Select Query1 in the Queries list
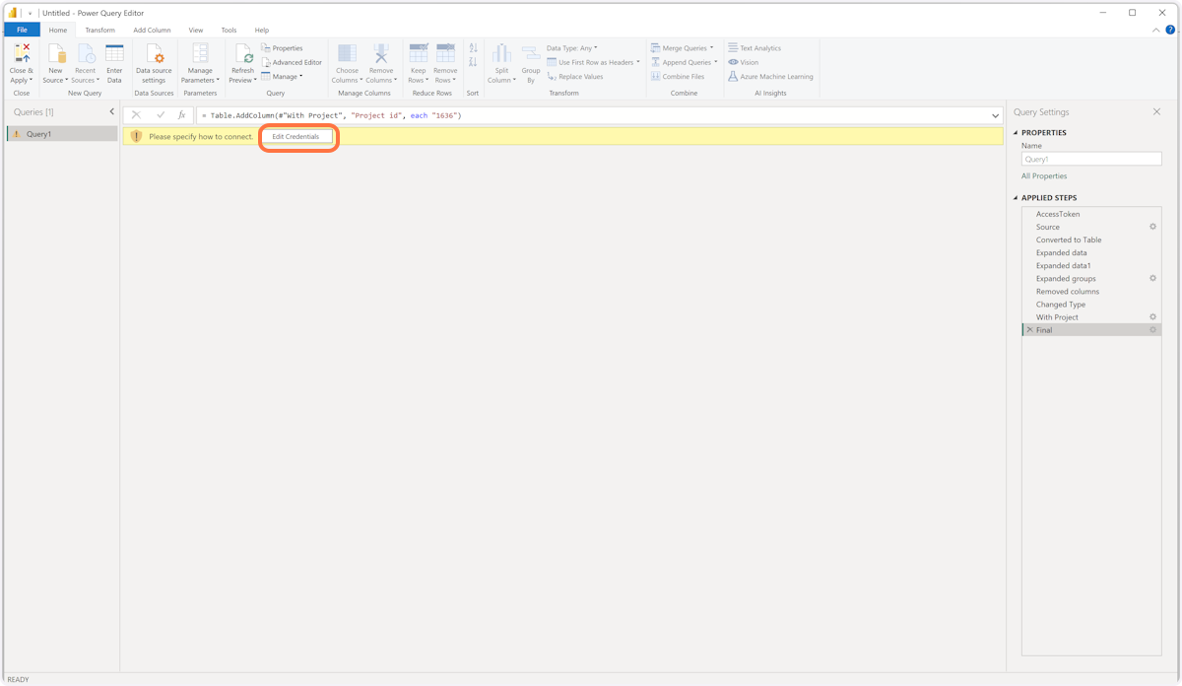Viewport: 1182px width, 686px height. click(x=62, y=134)
